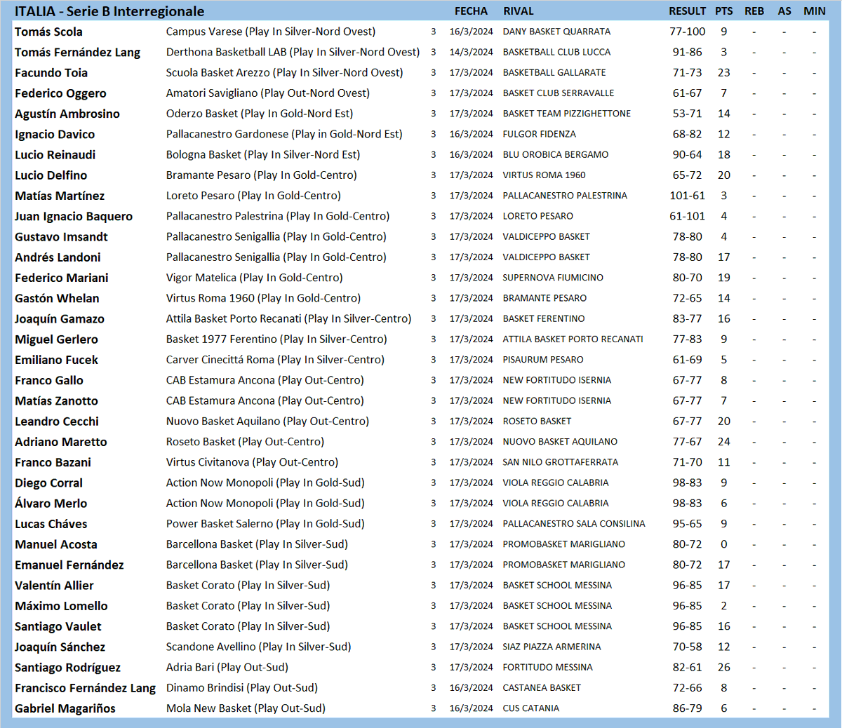Click rival 'SIAZ PIAZZA ARMERINA'
The image size is (842, 728).
[x=552, y=647]
